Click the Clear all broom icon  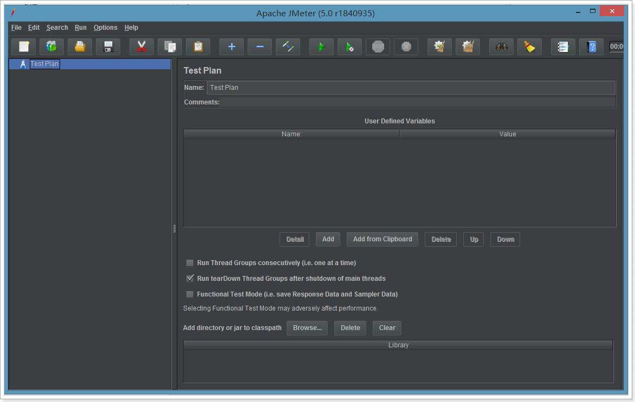click(x=530, y=47)
